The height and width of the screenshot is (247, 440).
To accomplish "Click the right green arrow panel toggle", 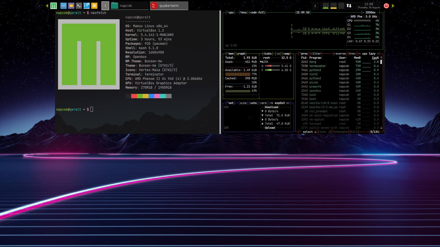I will point(393,5).
